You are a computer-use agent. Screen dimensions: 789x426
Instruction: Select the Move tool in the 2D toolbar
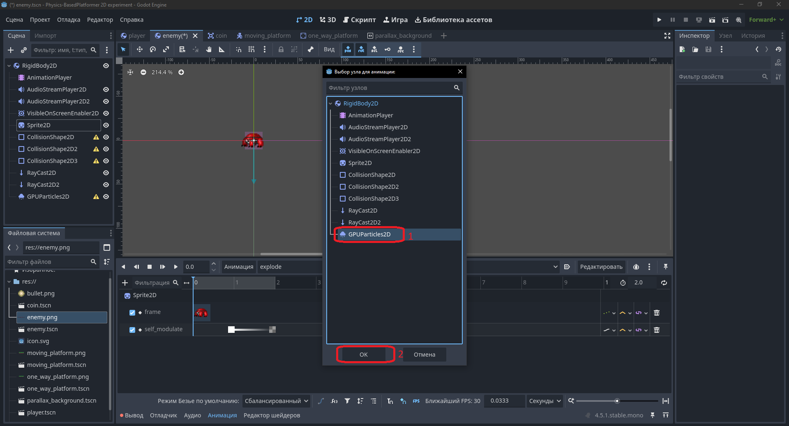[x=140, y=49]
